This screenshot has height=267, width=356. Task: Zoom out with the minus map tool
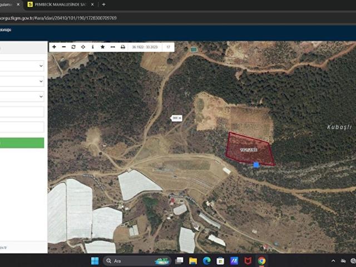(63, 47)
